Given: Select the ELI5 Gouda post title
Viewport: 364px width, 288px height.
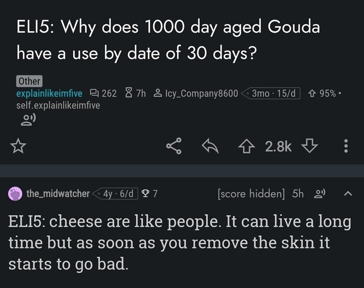Looking at the screenshot, I should pos(168,40).
